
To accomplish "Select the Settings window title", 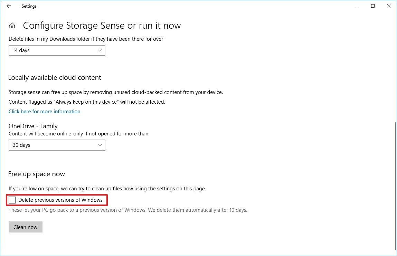I will (x=29, y=6).
